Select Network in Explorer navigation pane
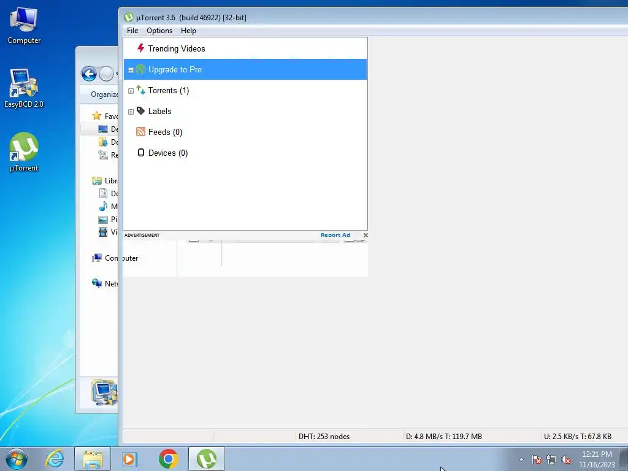Image resolution: width=628 pixels, height=471 pixels. (105, 283)
